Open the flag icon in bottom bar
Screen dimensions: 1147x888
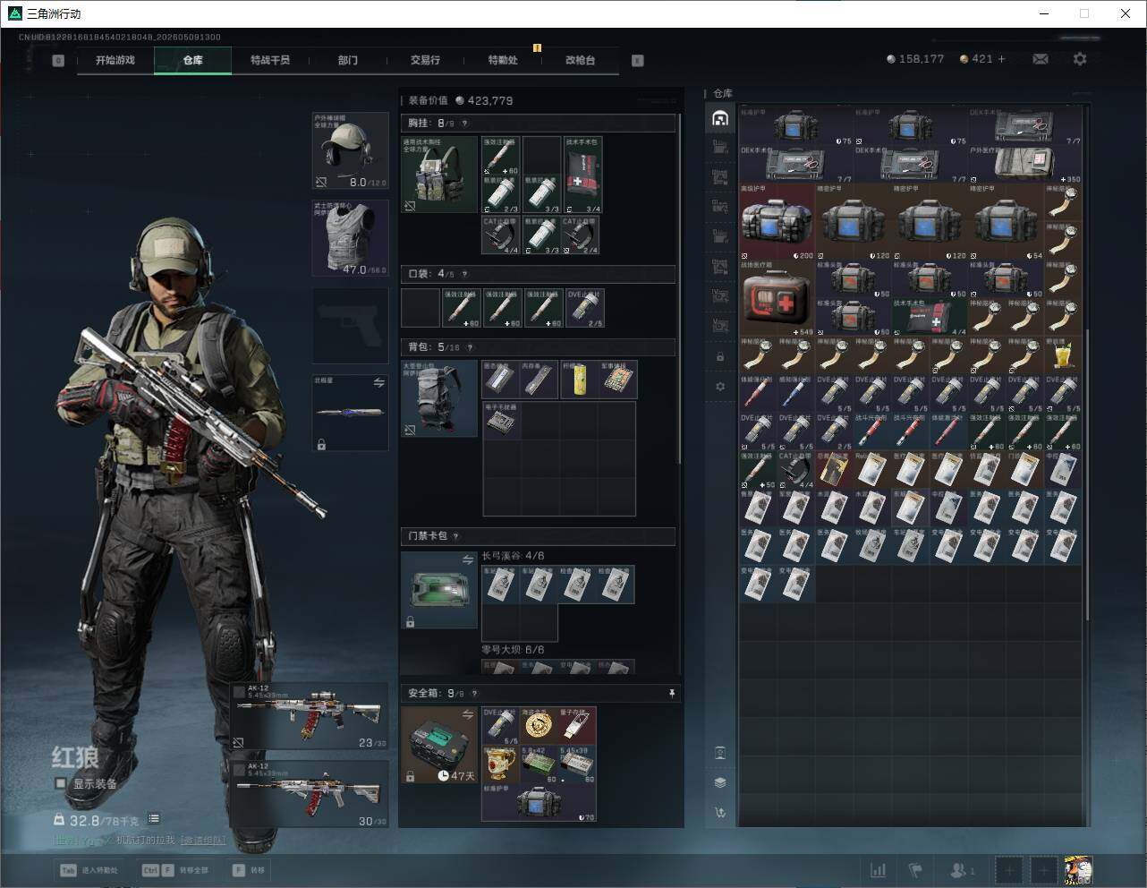pos(915,870)
